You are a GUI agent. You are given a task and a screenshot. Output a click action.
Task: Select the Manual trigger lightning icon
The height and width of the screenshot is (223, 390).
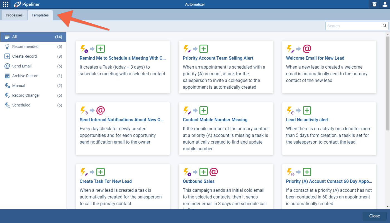tap(7, 86)
